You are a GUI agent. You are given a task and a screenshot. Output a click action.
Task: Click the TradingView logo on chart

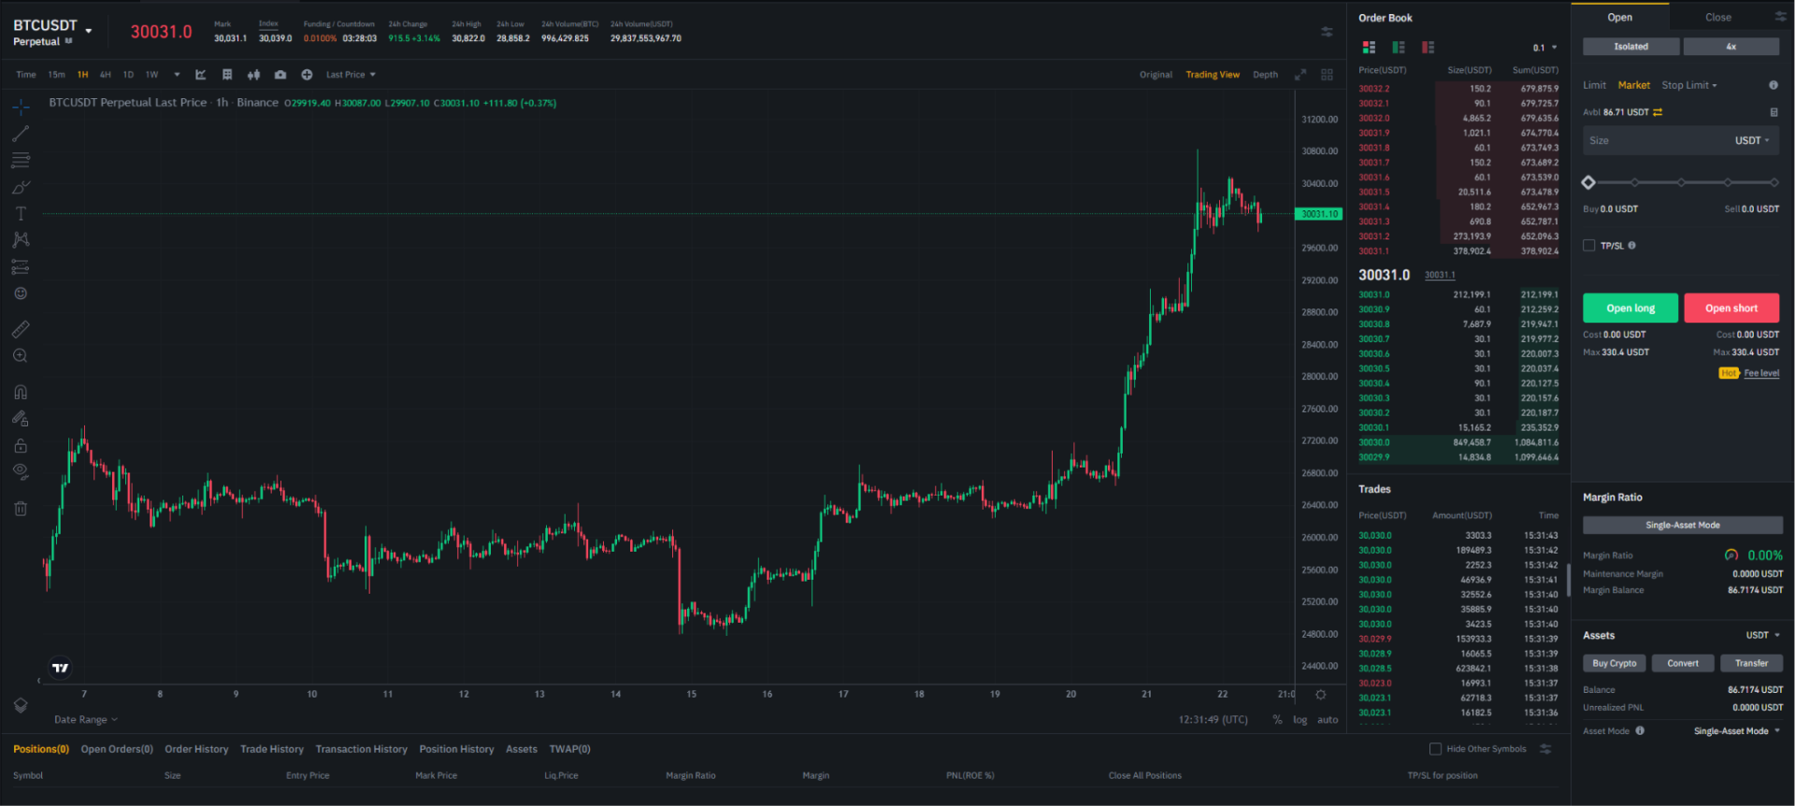[x=61, y=668]
